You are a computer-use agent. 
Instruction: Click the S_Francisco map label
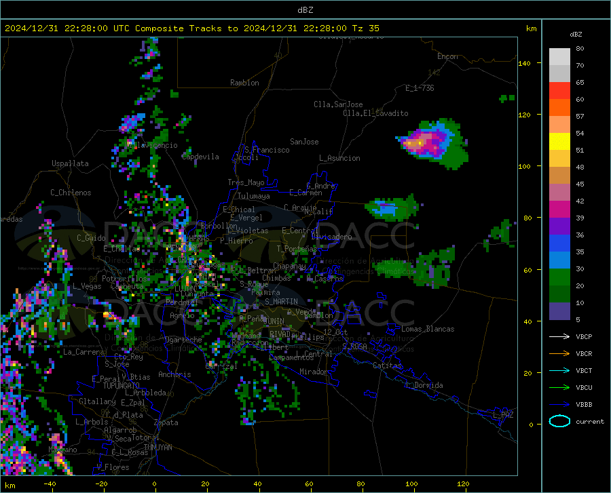pyautogui.click(x=267, y=150)
